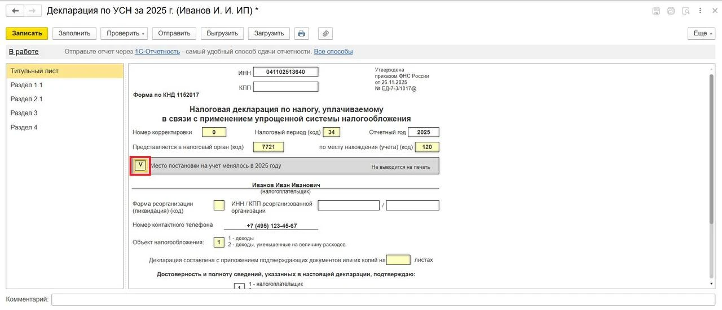Click the contact phone number +7 (495) 123-45-67
The height and width of the screenshot is (310, 722).
coord(271,226)
